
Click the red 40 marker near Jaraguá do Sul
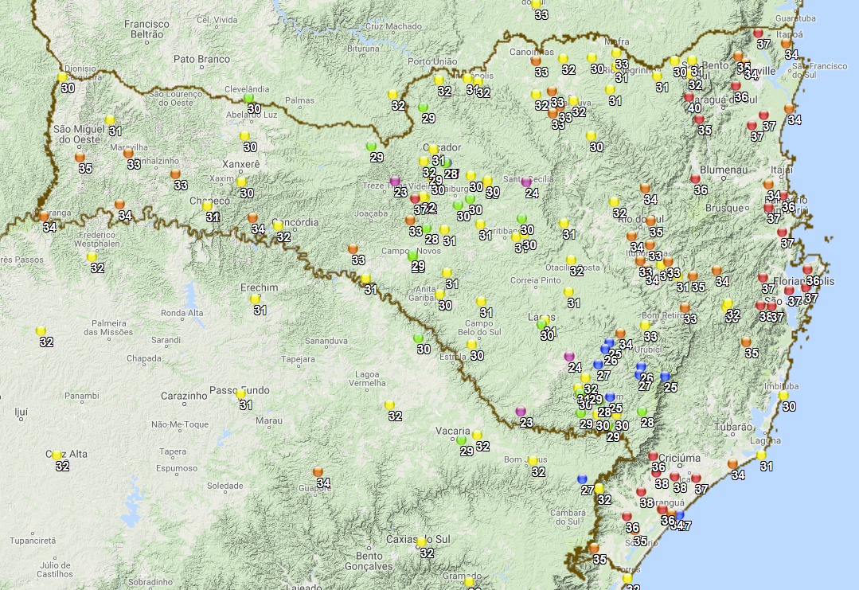(689, 96)
